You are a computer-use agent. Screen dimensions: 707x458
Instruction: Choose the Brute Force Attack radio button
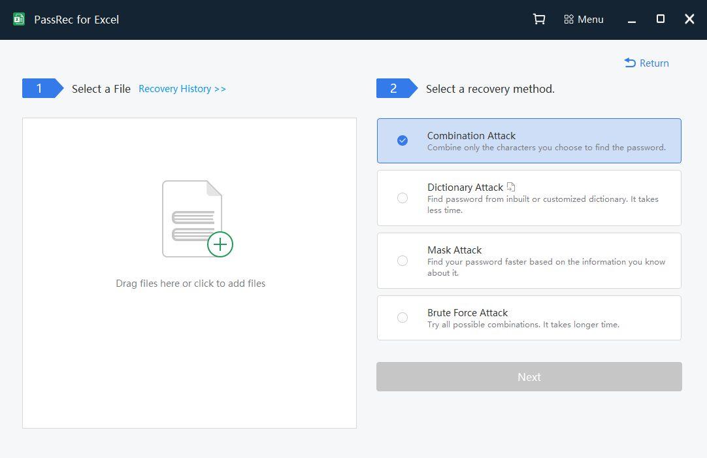click(x=403, y=318)
